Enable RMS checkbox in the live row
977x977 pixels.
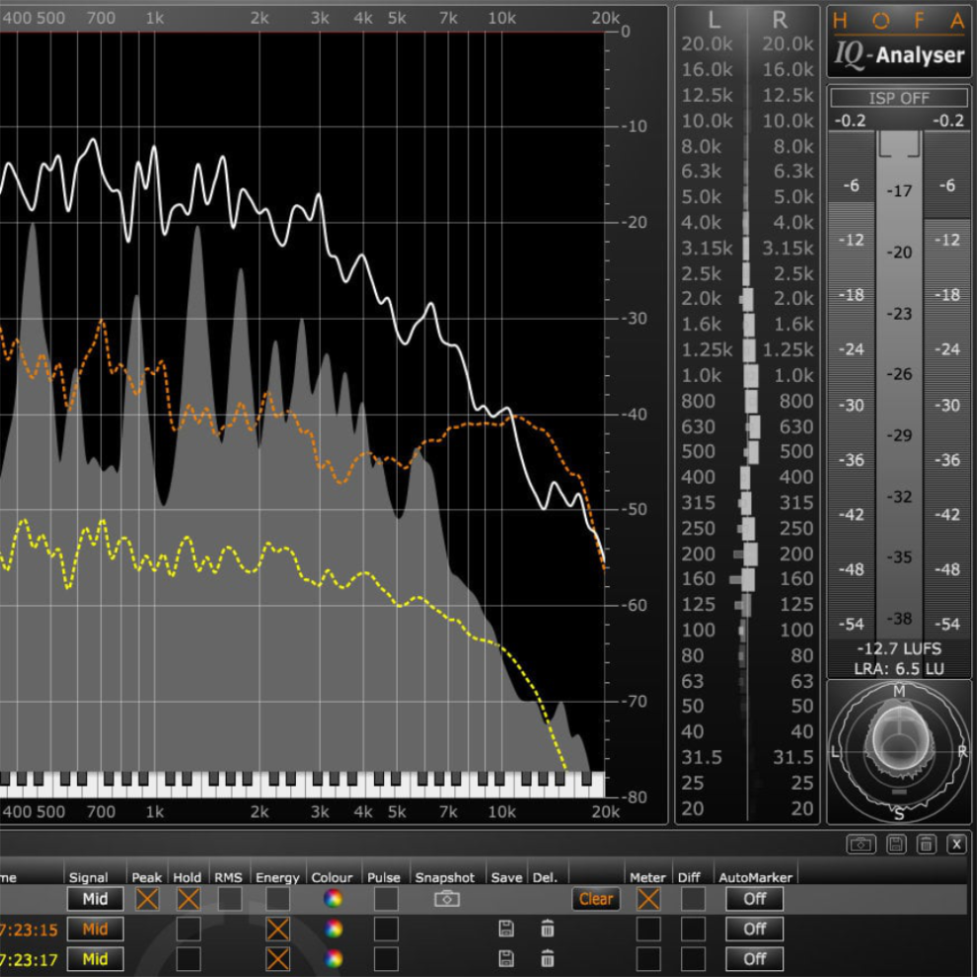click(x=229, y=899)
